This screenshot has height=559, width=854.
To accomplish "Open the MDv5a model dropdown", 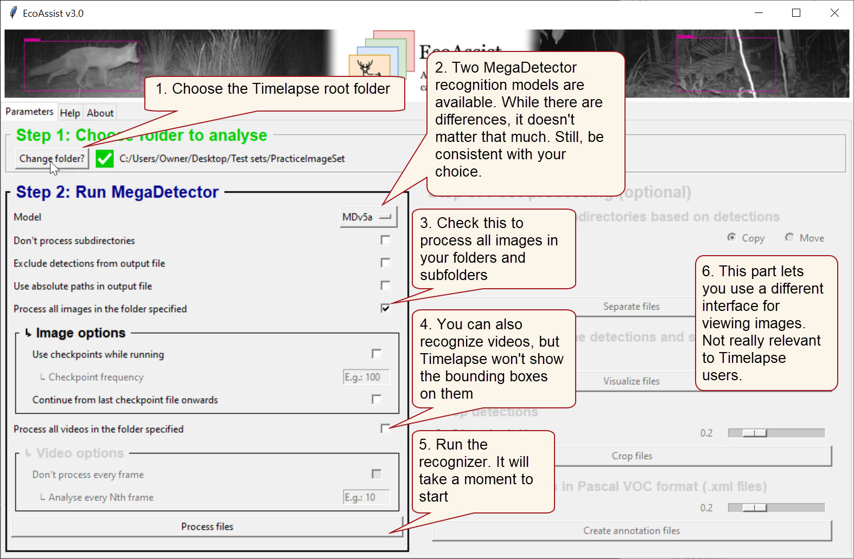I will [368, 217].
